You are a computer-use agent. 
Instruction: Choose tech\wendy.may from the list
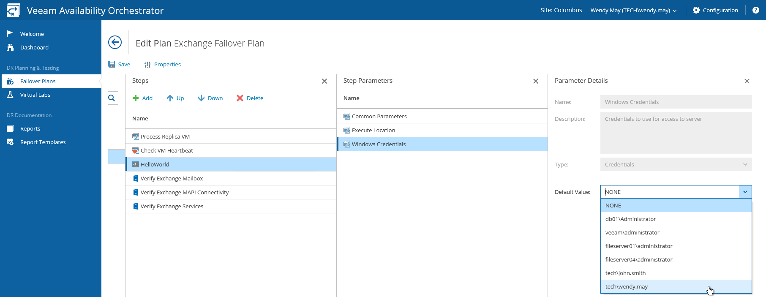(676, 286)
